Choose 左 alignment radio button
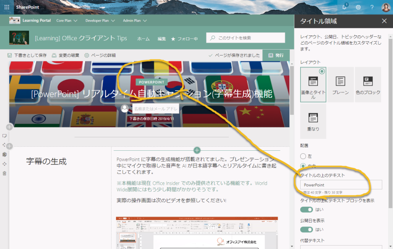This screenshot has height=249, width=393. 303,156
